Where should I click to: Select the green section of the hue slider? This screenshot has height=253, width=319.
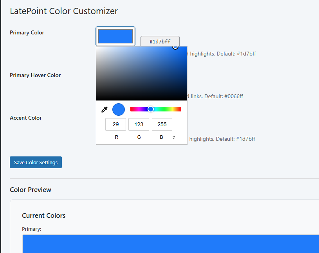click(x=167, y=109)
